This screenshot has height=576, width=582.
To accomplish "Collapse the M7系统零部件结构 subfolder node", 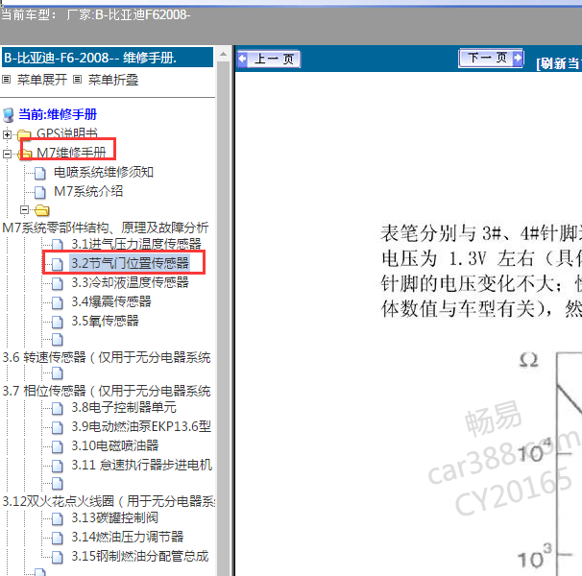I will (x=25, y=210).
